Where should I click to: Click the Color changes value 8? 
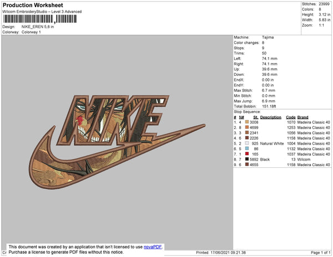(x=263, y=43)
